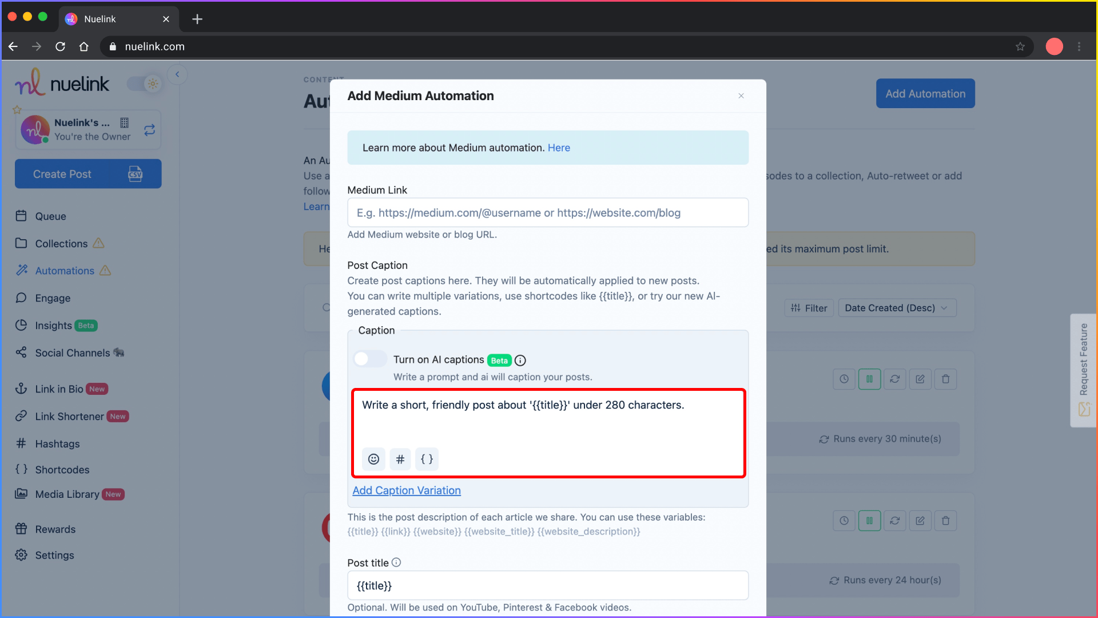Screen dimensions: 1098x618
Task: Open the Filter options
Action: 809,308
